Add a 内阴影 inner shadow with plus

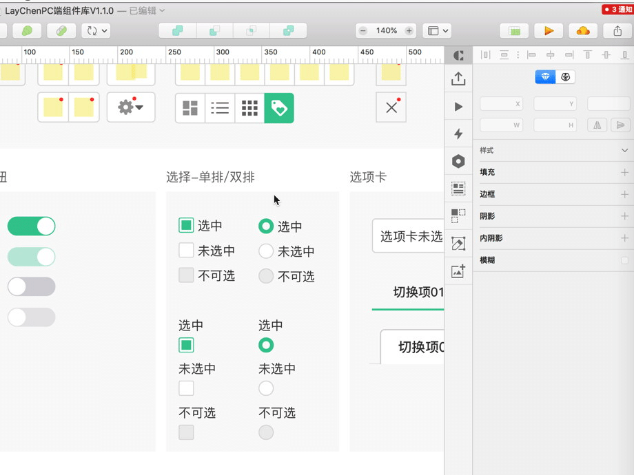click(625, 238)
